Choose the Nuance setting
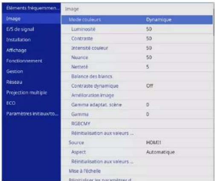 tap(137, 57)
